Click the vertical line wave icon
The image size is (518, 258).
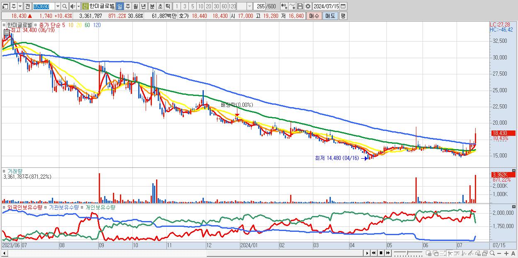pyautogui.click(x=464, y=253)
